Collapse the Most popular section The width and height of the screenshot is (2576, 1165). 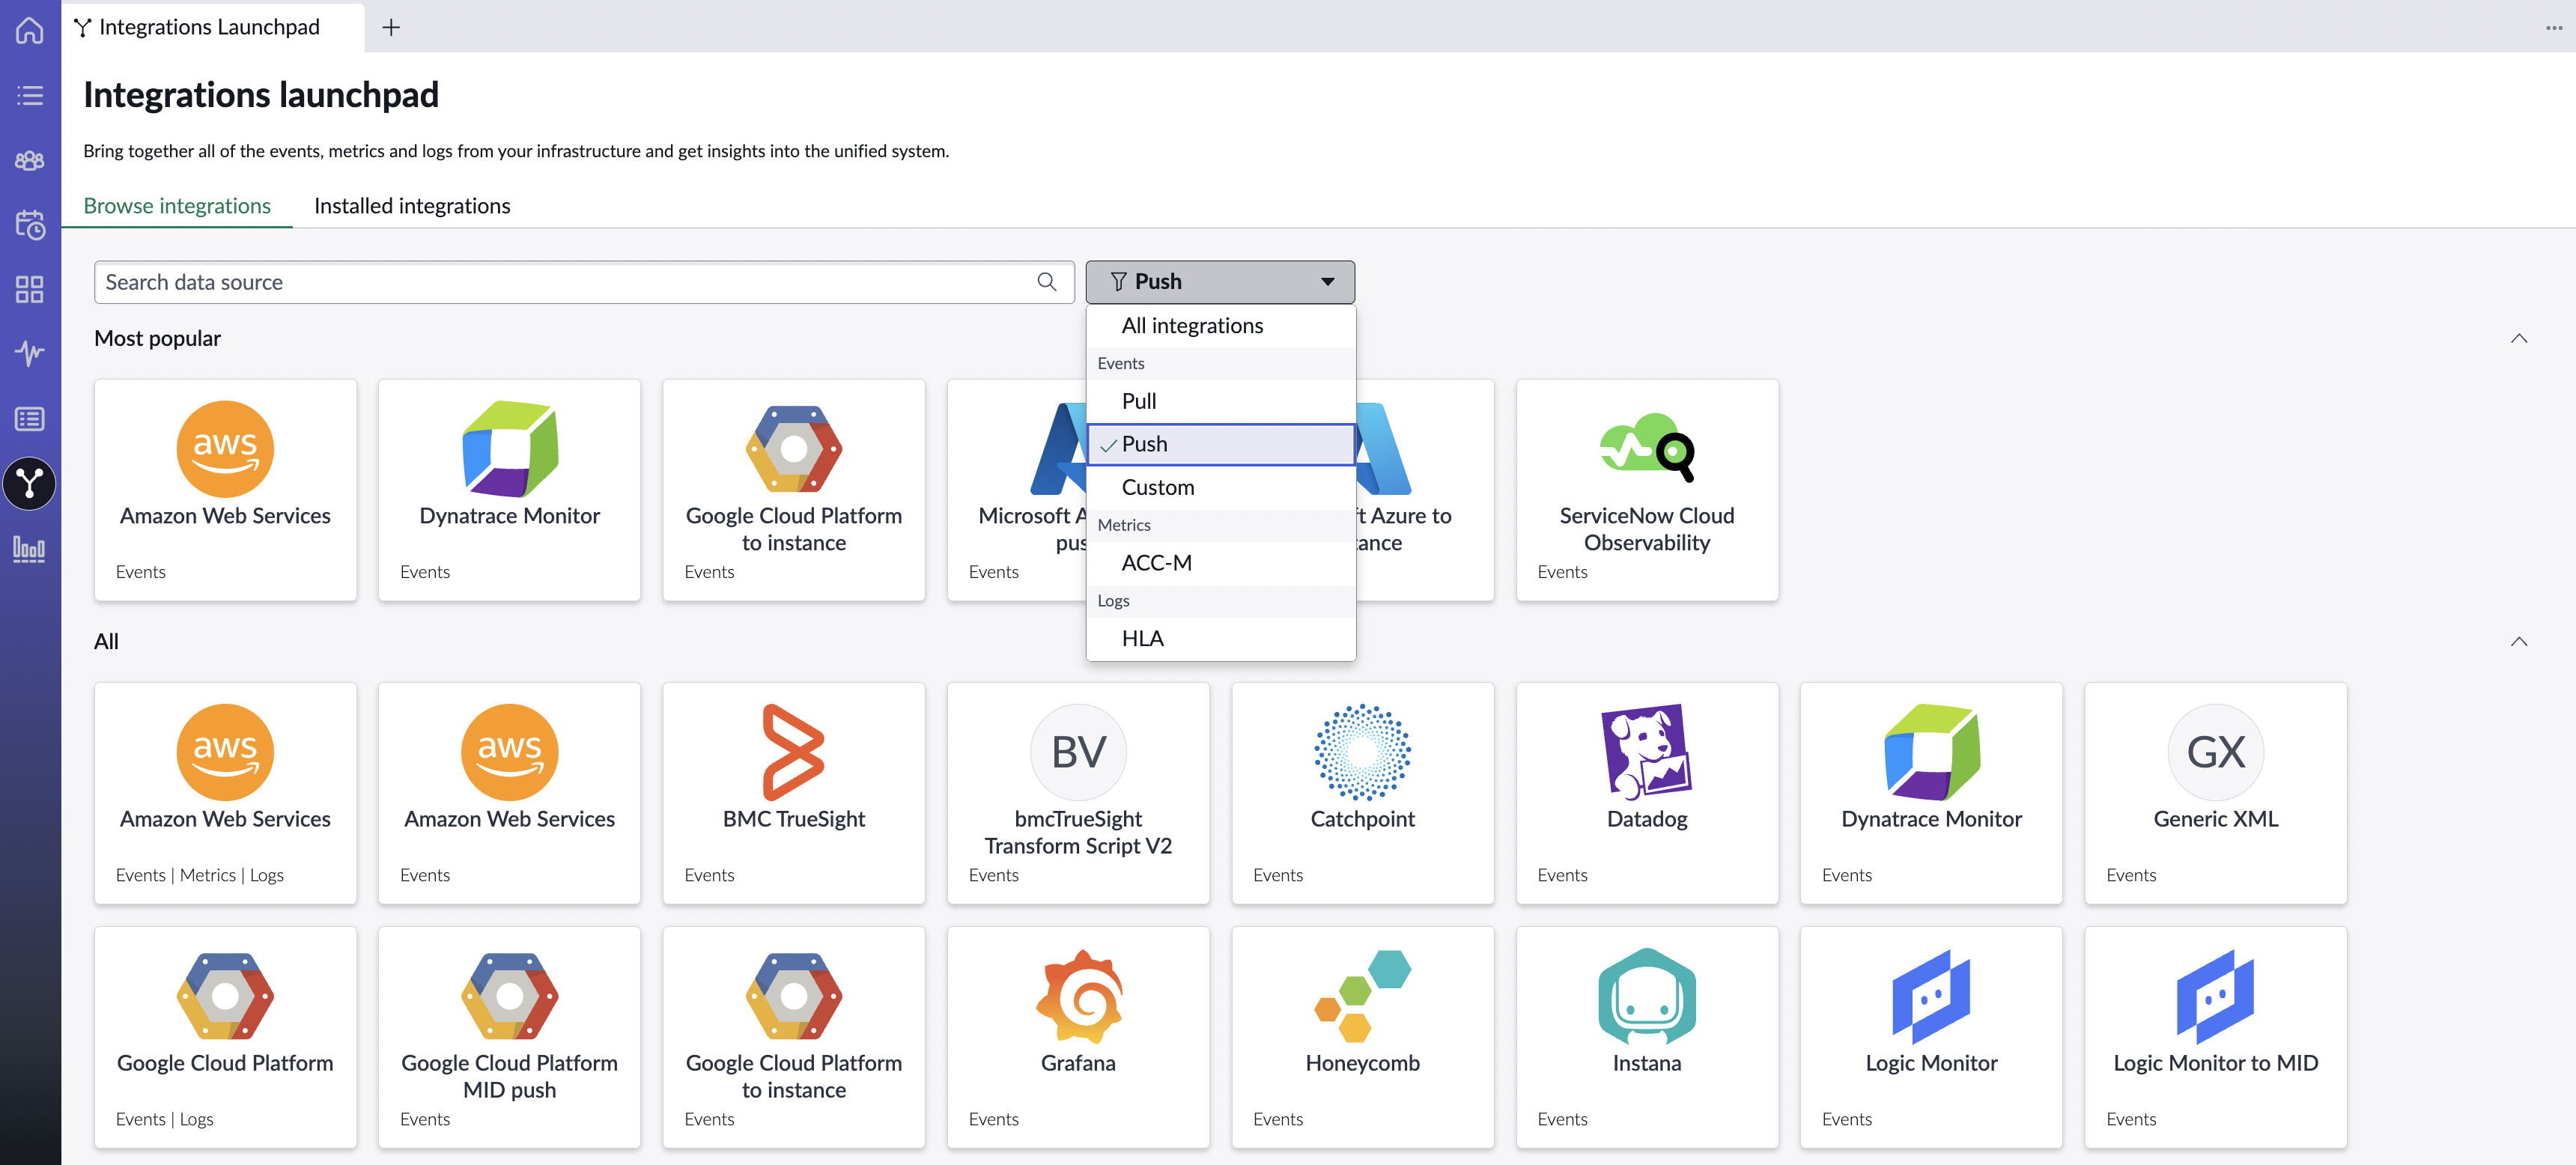(2518, 338)
